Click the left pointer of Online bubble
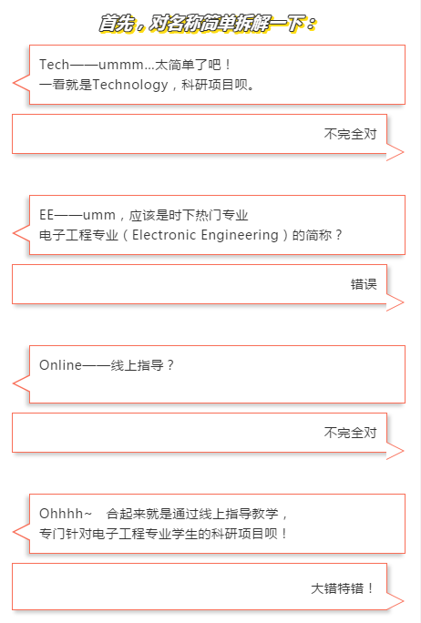Image resolution: width=421 pixels, height=623 pixels. click(x=22, y=383)
